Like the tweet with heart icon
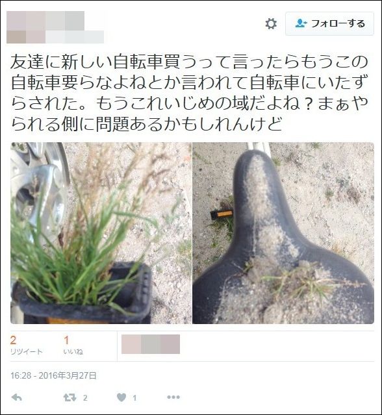Screen dimensions: 382x415 tap(121, 397)
